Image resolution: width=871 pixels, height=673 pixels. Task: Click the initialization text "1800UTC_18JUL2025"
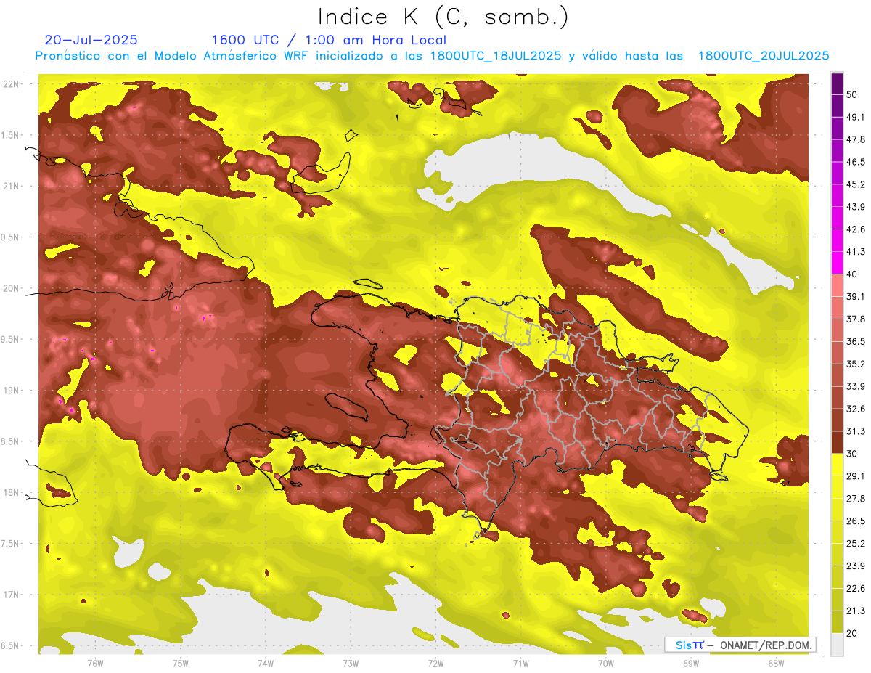(495, 56)
